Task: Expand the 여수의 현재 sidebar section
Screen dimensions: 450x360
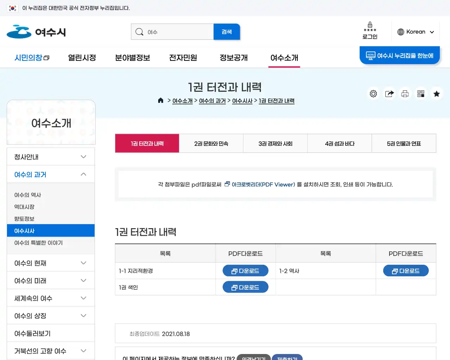Action: [x=83, y=263]
